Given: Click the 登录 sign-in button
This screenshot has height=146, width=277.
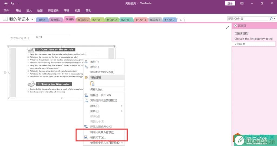Looking at the screenshot, I should point(230,3).
